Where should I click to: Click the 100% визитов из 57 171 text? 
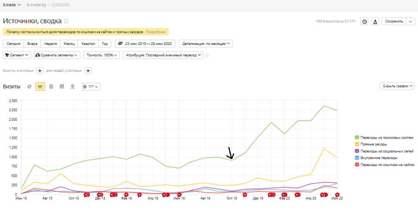pos(336,21)
